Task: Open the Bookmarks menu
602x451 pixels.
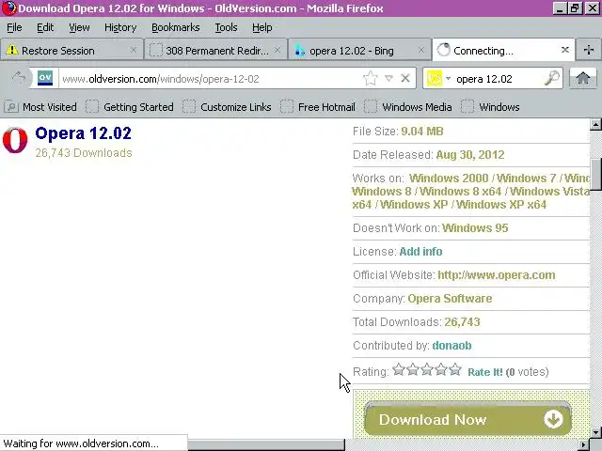Action: [x=176, y=27]
